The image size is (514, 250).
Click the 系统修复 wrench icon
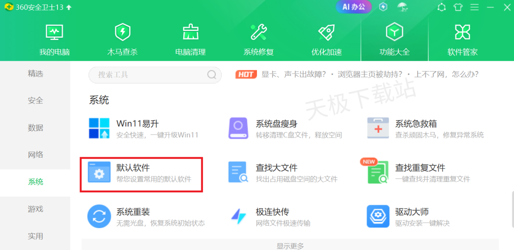258,32
